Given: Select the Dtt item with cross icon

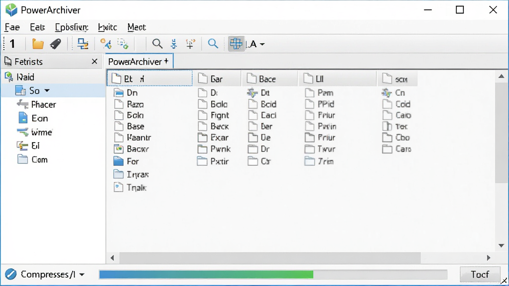Looking at the screenshot, I should [x=258, y=93].
